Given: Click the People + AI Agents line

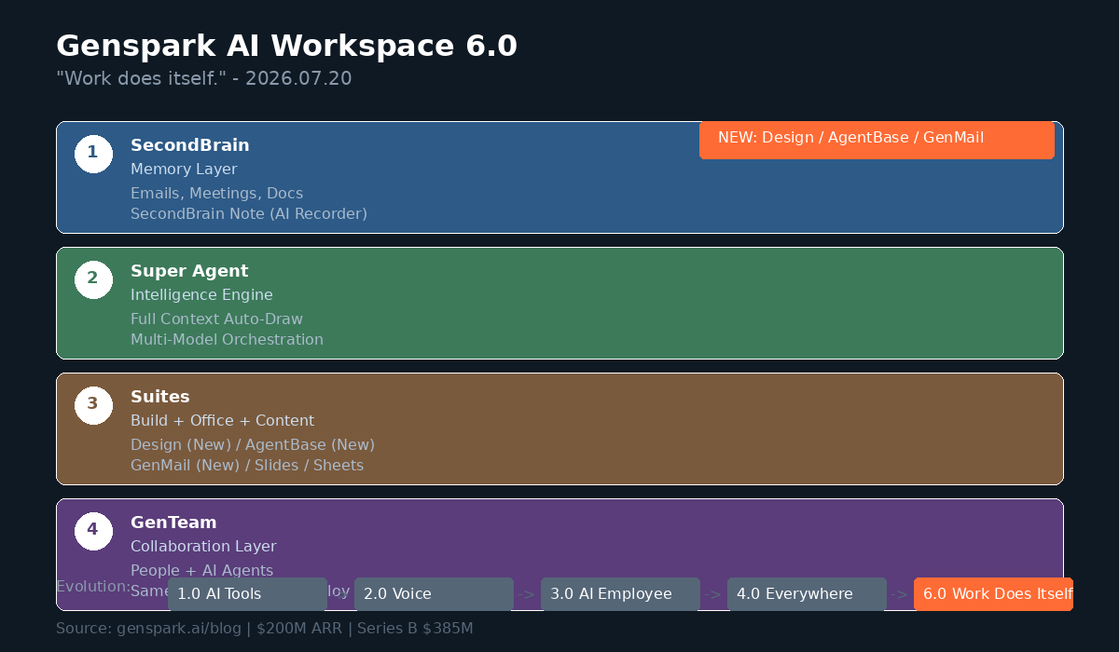Looking at the screenshot, I should [x=202, y=571].
